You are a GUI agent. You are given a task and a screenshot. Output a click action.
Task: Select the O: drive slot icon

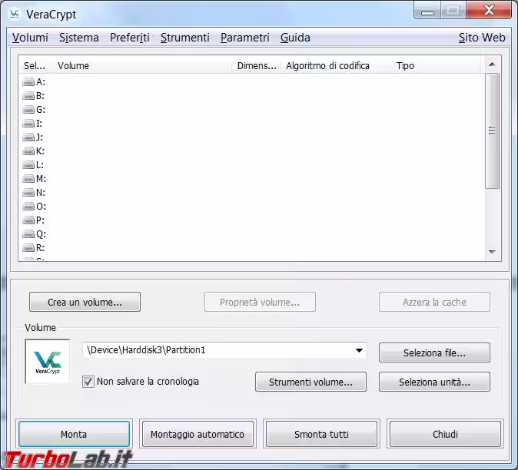pos(28,207)
